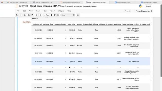Open the Cell menu

tap(45, 11)
